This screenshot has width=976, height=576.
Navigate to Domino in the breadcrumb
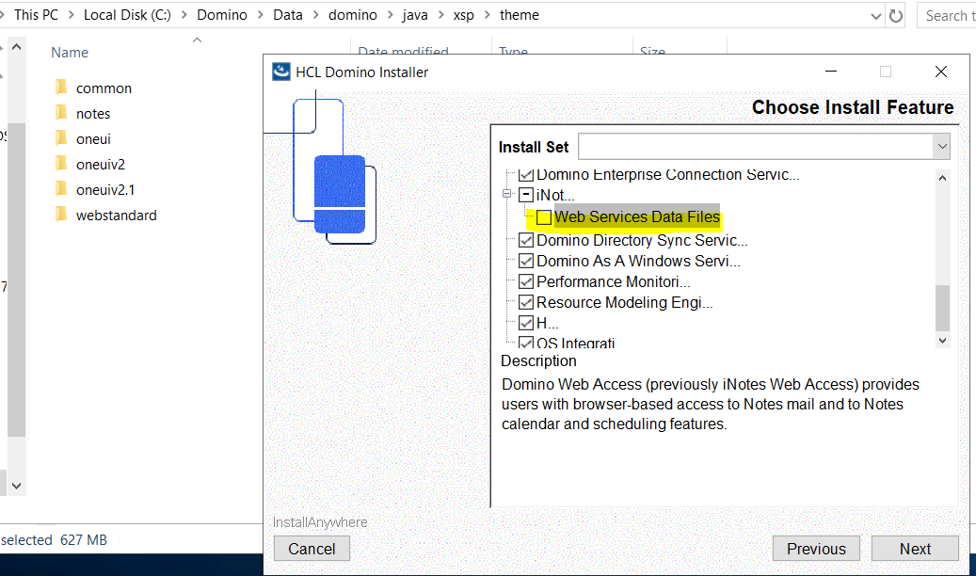[x=221, y=15]
